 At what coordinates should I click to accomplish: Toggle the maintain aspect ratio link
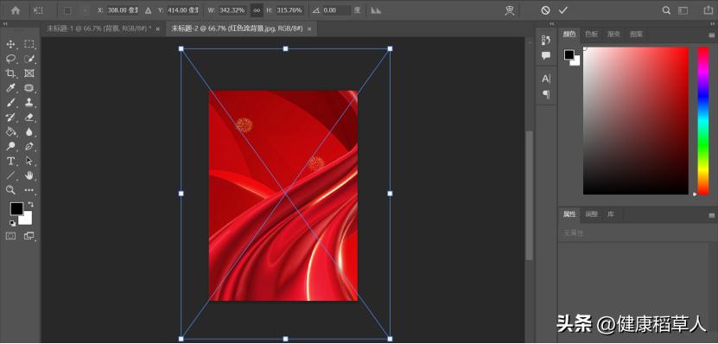click(257, 10)
